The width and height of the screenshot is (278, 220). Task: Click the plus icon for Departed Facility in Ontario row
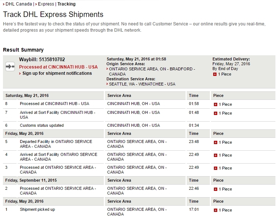[216, 142]
